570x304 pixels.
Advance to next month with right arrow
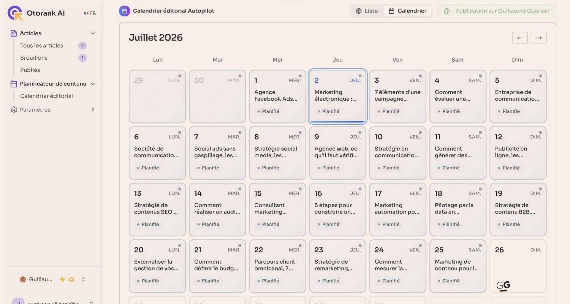(x=539, y=38)
